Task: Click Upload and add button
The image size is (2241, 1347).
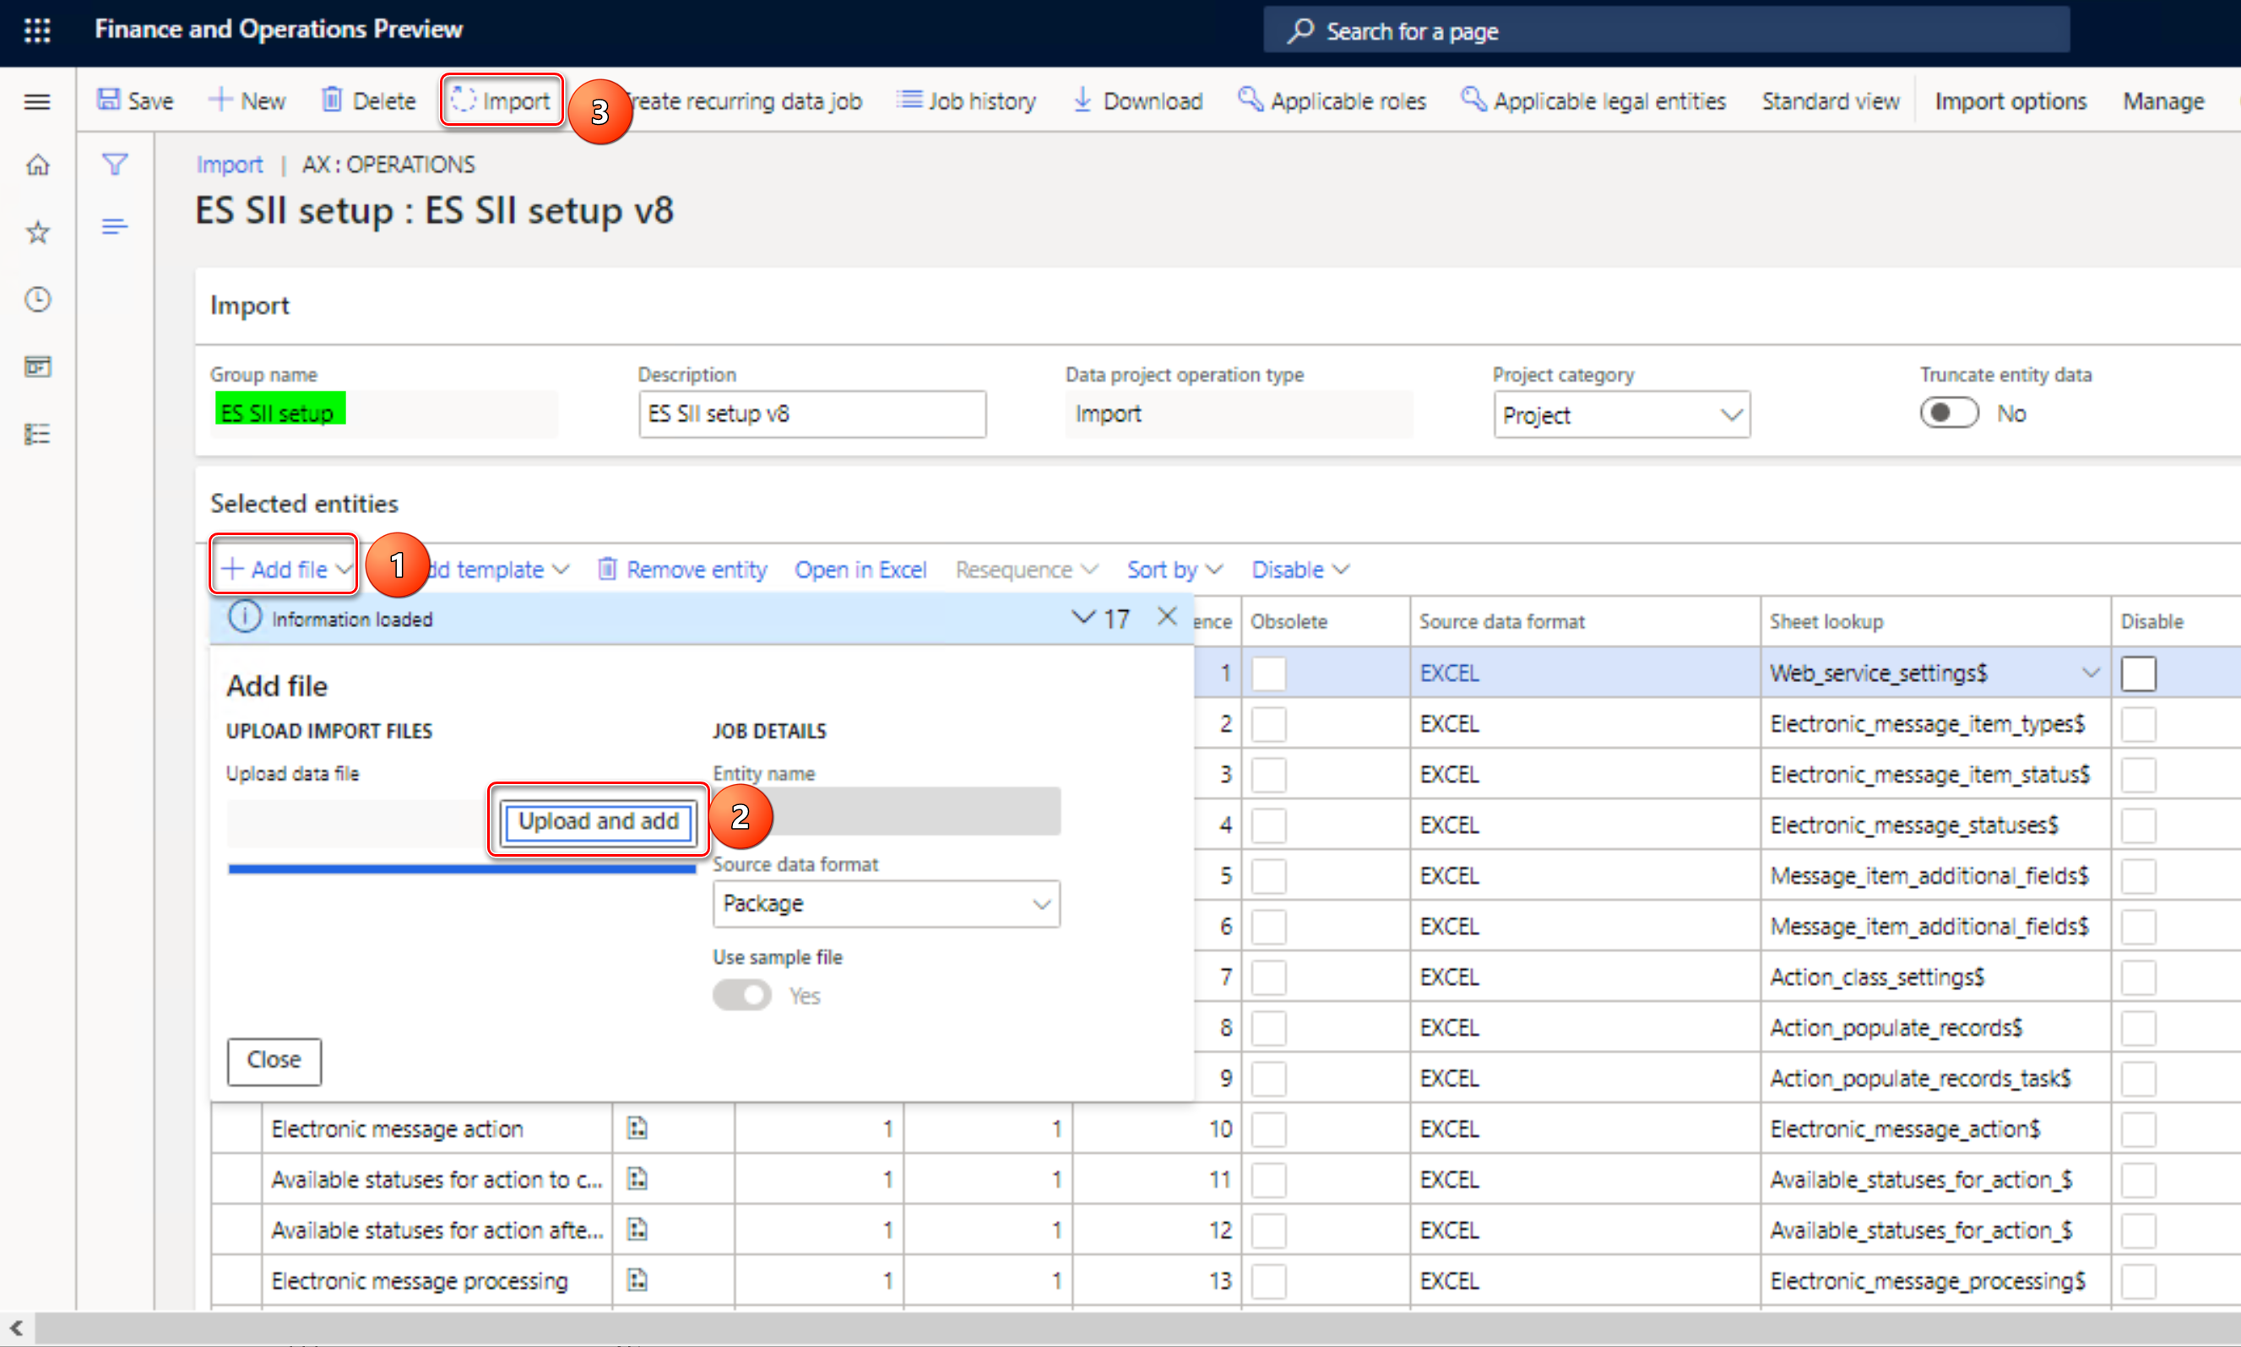Action: (597, 819)
